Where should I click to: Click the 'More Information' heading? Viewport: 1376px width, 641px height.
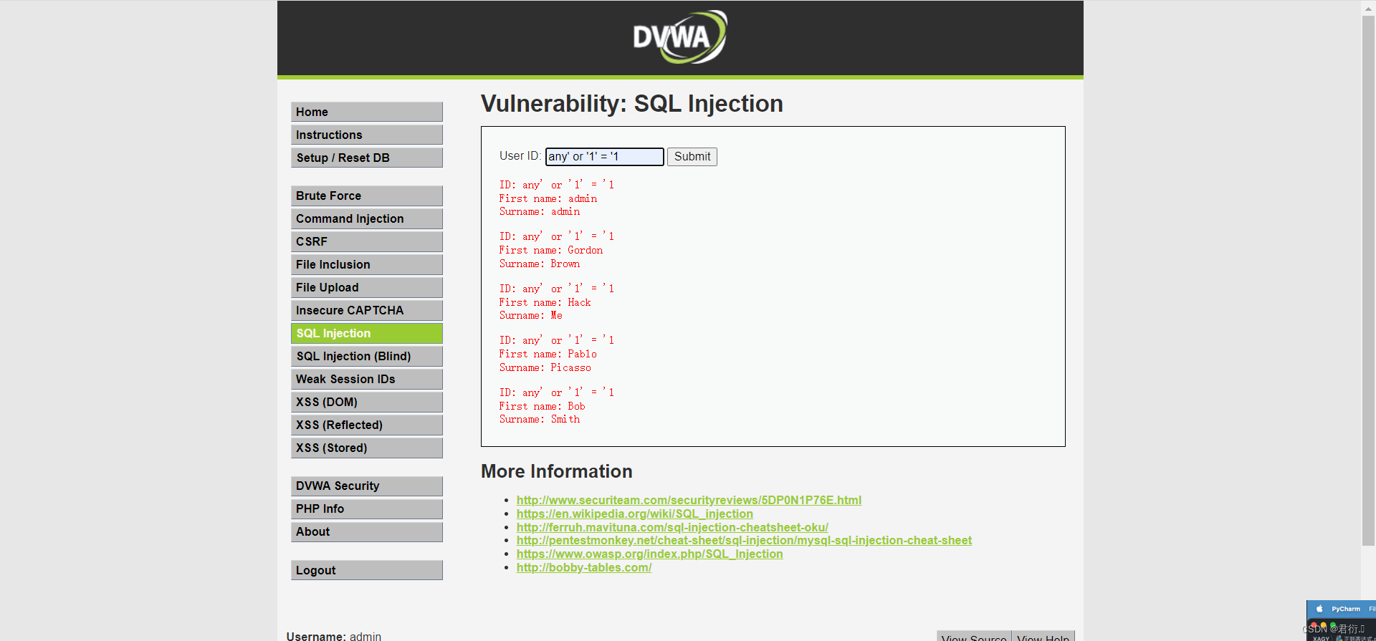557,471
